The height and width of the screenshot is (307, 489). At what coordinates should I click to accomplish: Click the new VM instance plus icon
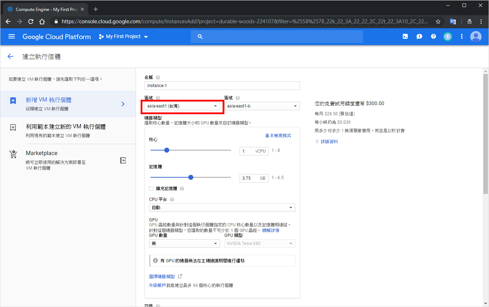point(13,101)
